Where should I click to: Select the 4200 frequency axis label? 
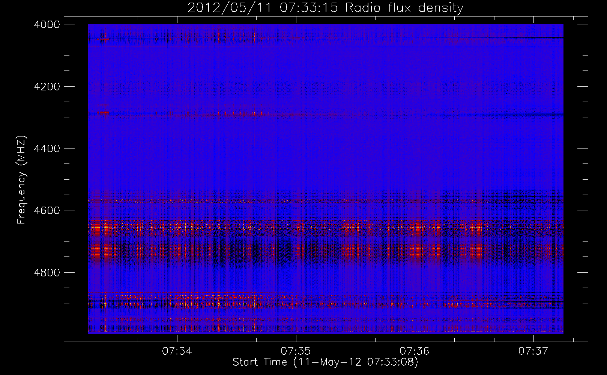point(47,86)
